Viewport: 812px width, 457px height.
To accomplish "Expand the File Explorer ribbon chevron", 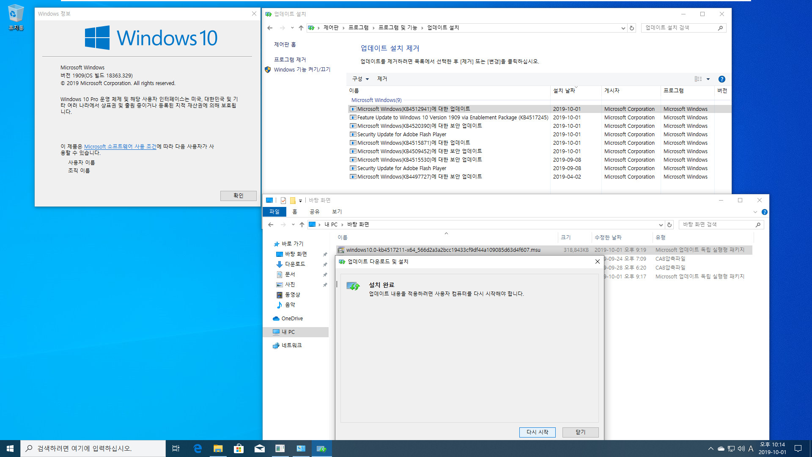I will coord(755,212).
